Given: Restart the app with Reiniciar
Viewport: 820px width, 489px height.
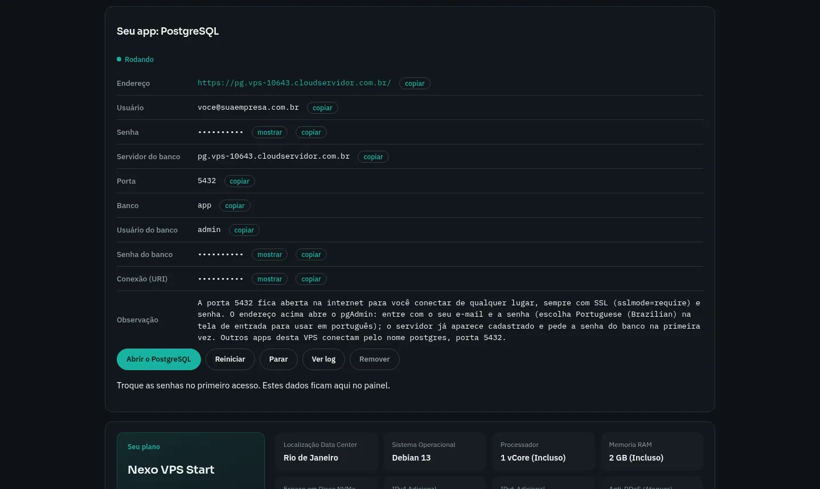Looking at the screenshot, I should click(x=230, y=359).
